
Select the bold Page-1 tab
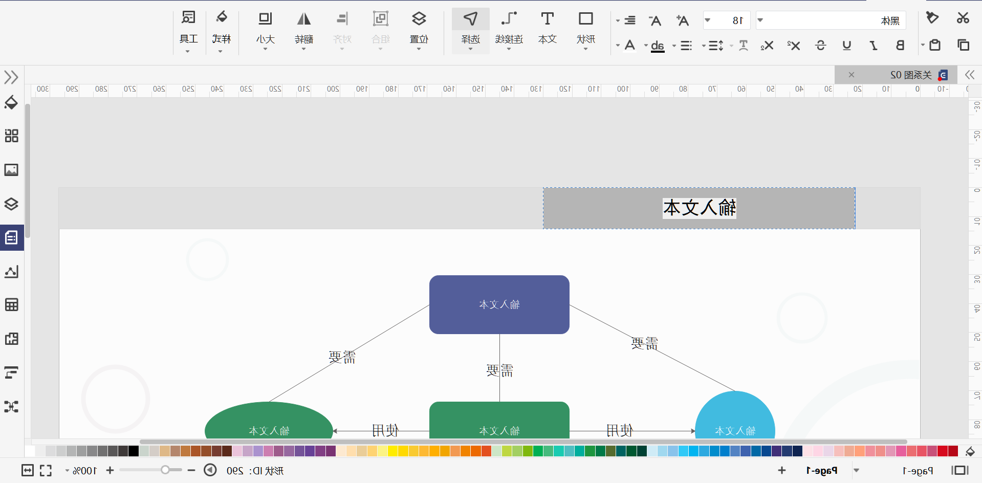(822, 470)
